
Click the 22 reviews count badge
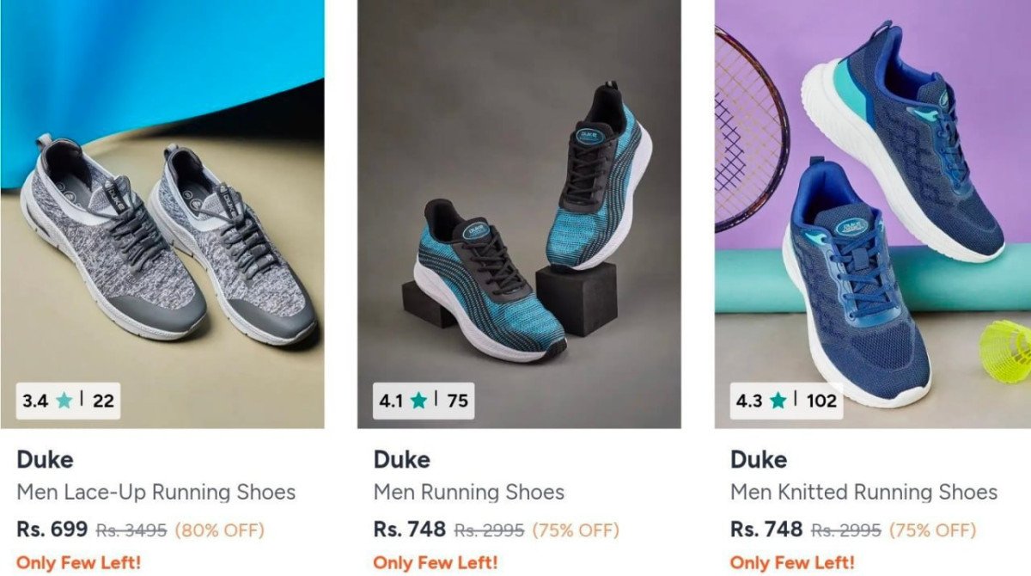click(103, 401)
